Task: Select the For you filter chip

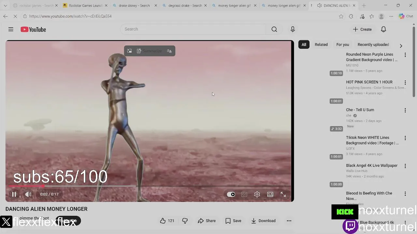Action: click(342, 45)
